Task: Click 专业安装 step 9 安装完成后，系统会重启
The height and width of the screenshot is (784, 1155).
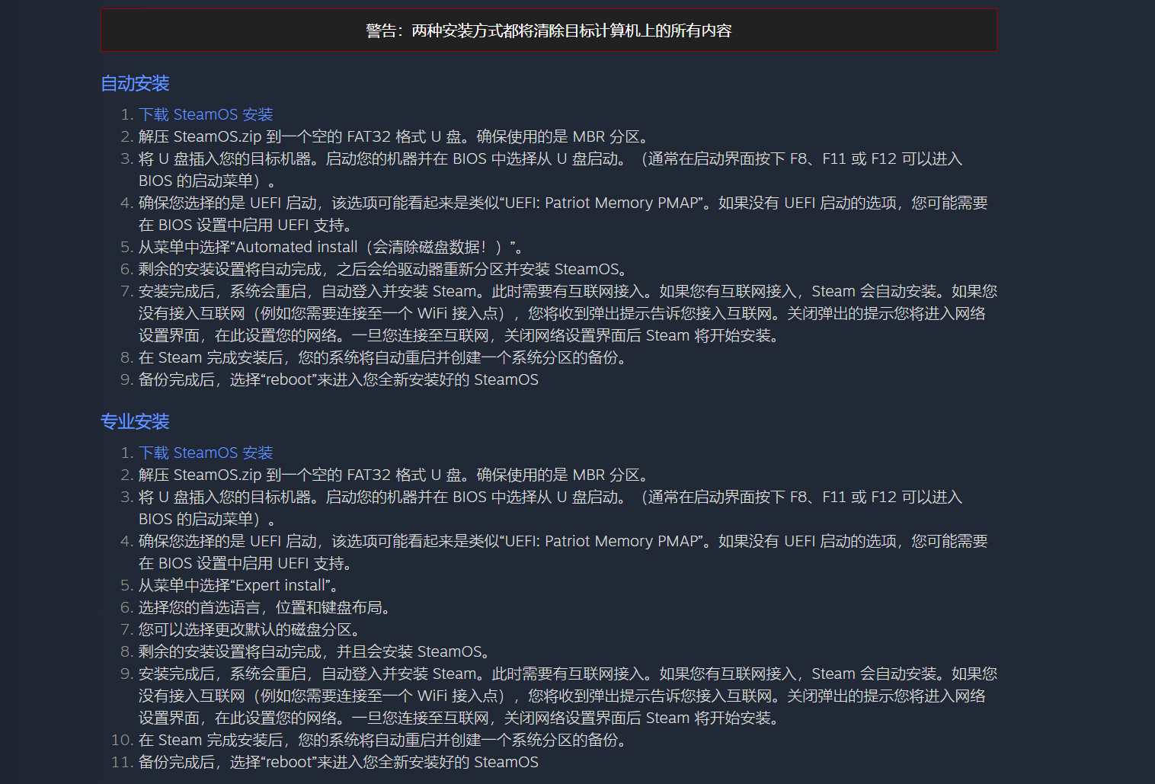Action: [568, 696]
